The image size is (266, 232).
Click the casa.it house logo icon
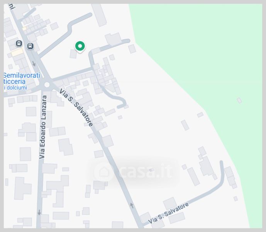(x=104, y=172)
